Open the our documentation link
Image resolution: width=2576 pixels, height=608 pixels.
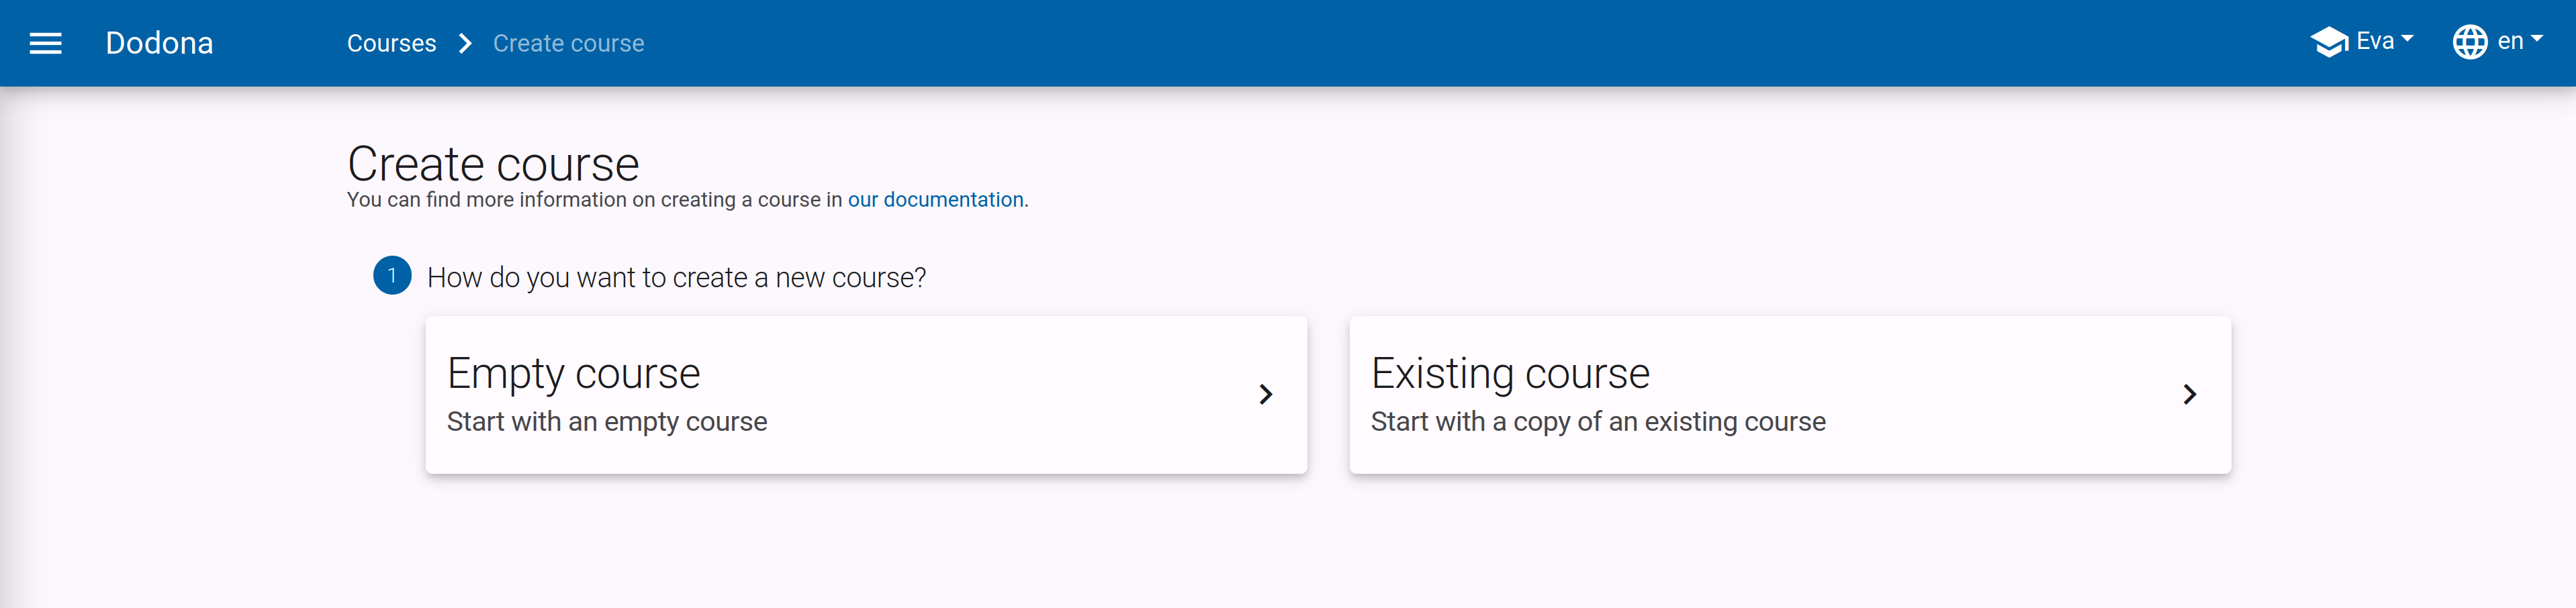[x=935, y=199]
